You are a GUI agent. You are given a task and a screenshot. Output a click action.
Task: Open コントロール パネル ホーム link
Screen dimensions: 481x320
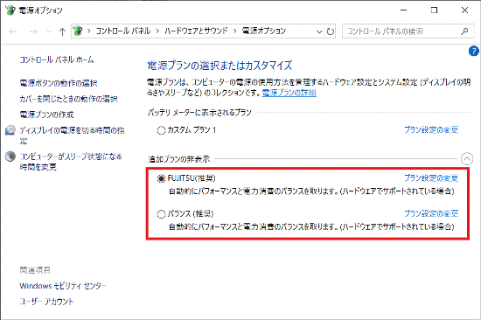coord(57,59)
